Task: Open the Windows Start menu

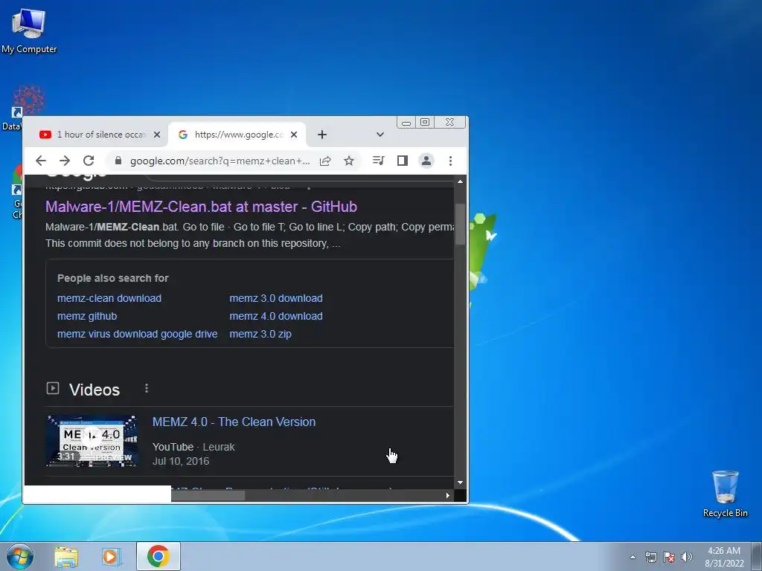Action: (x=20, y=556)
